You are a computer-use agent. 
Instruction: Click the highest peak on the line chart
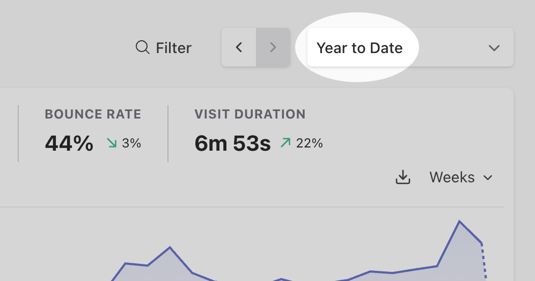point(459,221)
